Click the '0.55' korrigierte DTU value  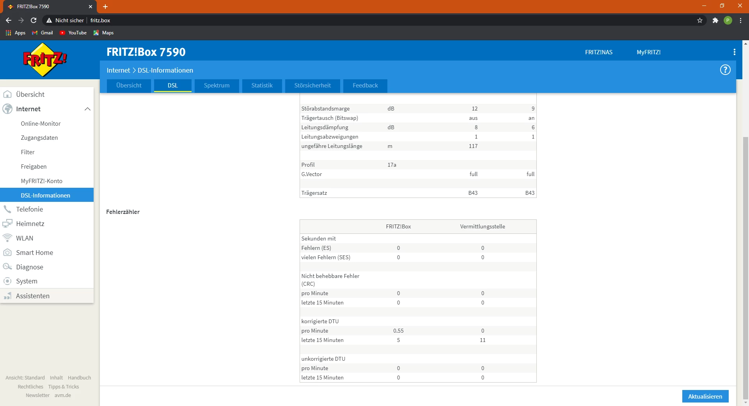click(x=398, y=331)
